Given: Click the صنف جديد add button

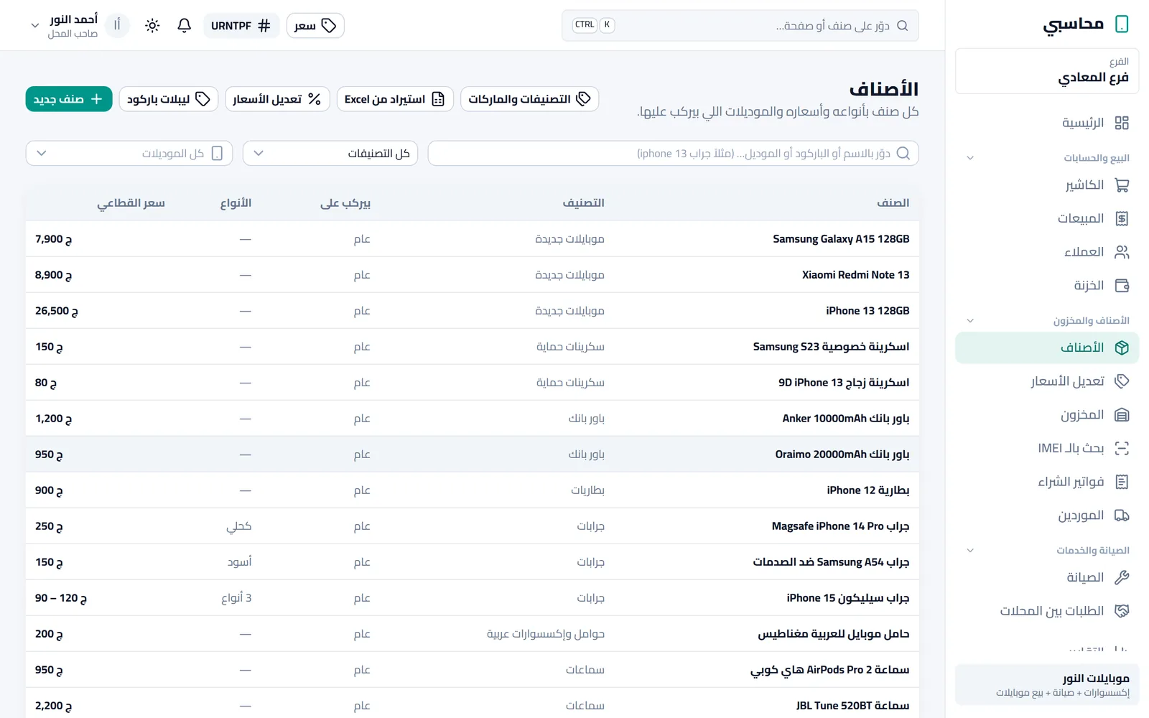Looking at the screenshot, I should click(x=69, y=99).
